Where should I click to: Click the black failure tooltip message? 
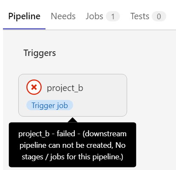(72, 145)
